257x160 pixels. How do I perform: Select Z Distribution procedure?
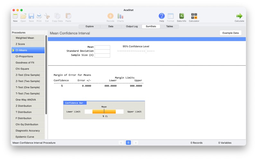click(28, 106)
